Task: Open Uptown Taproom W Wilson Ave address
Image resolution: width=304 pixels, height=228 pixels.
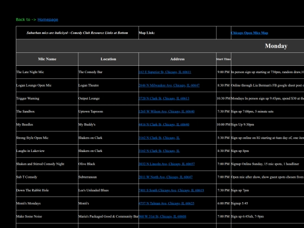Action: [x=167, y=111]
